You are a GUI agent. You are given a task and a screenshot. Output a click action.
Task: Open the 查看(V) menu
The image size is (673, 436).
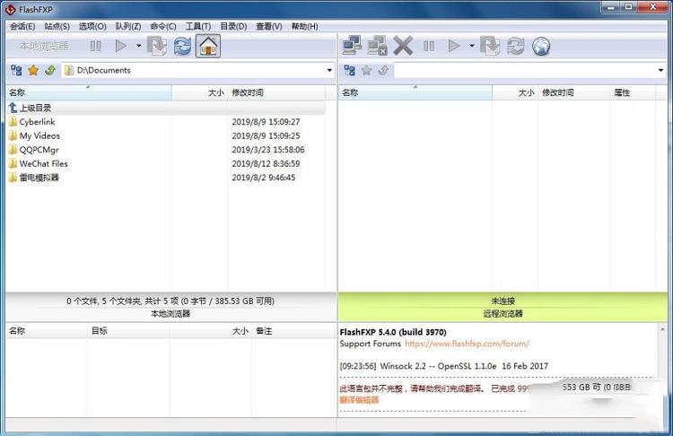pos(269,27)
